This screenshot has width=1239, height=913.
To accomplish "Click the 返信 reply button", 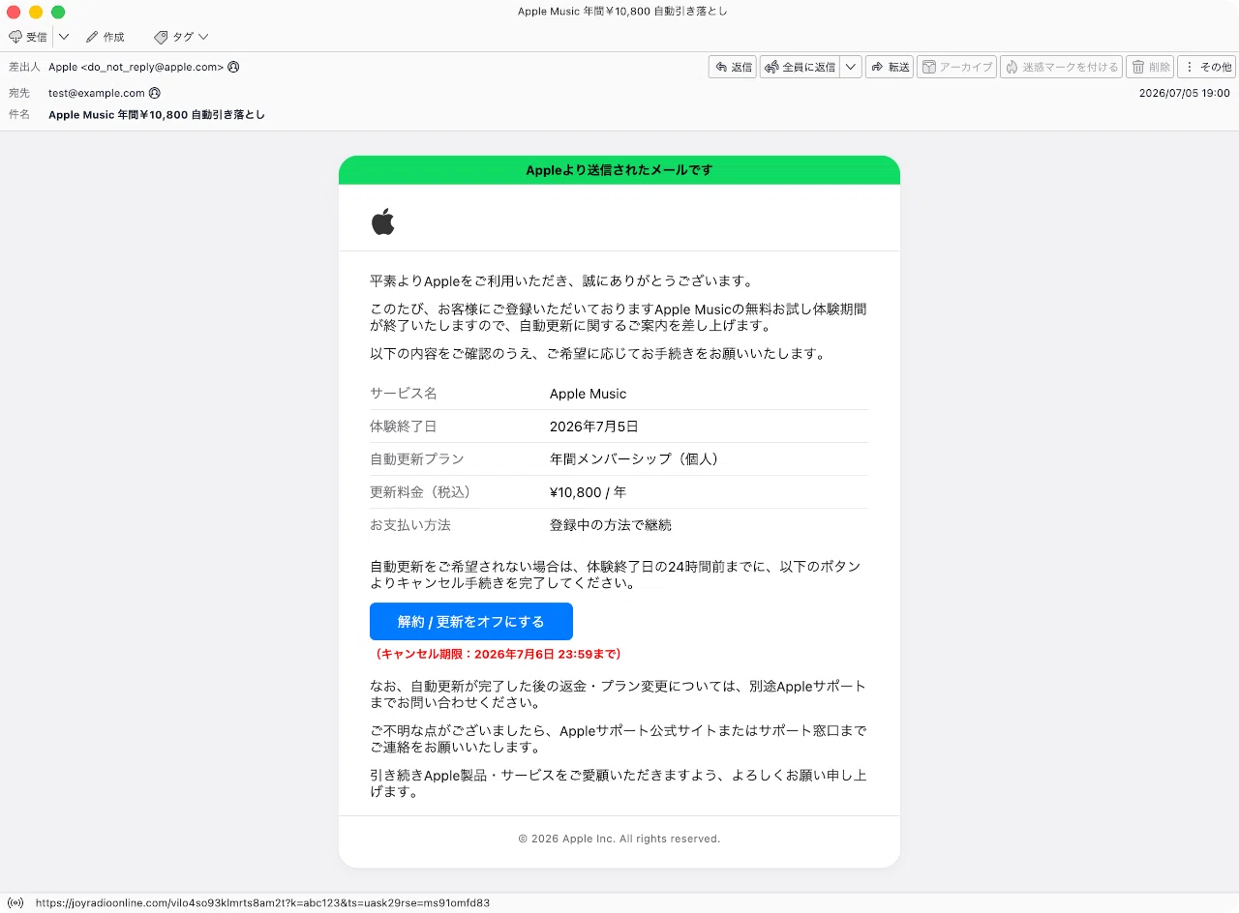I will tap(733, 67).
